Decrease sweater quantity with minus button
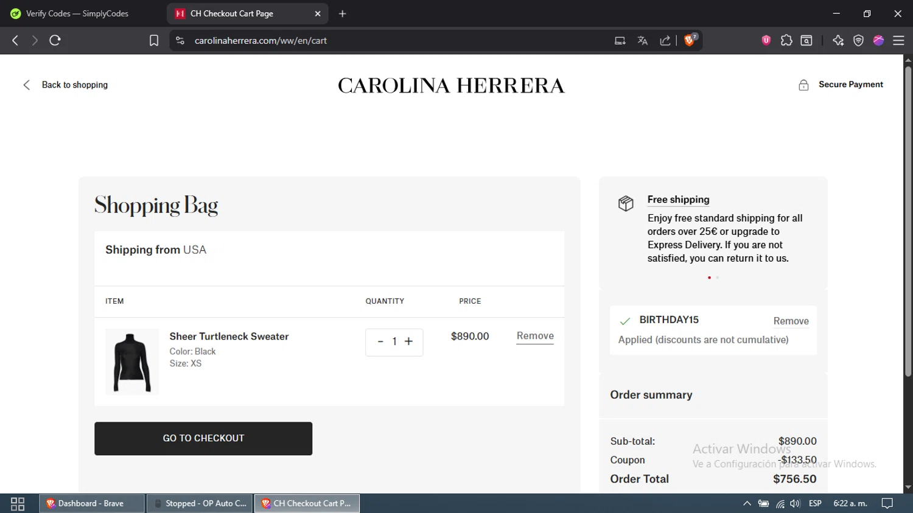 (x=380, y=342)
